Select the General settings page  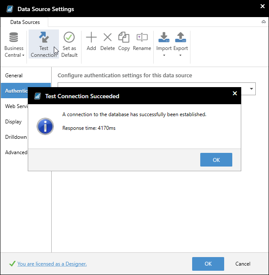(26, 76)
